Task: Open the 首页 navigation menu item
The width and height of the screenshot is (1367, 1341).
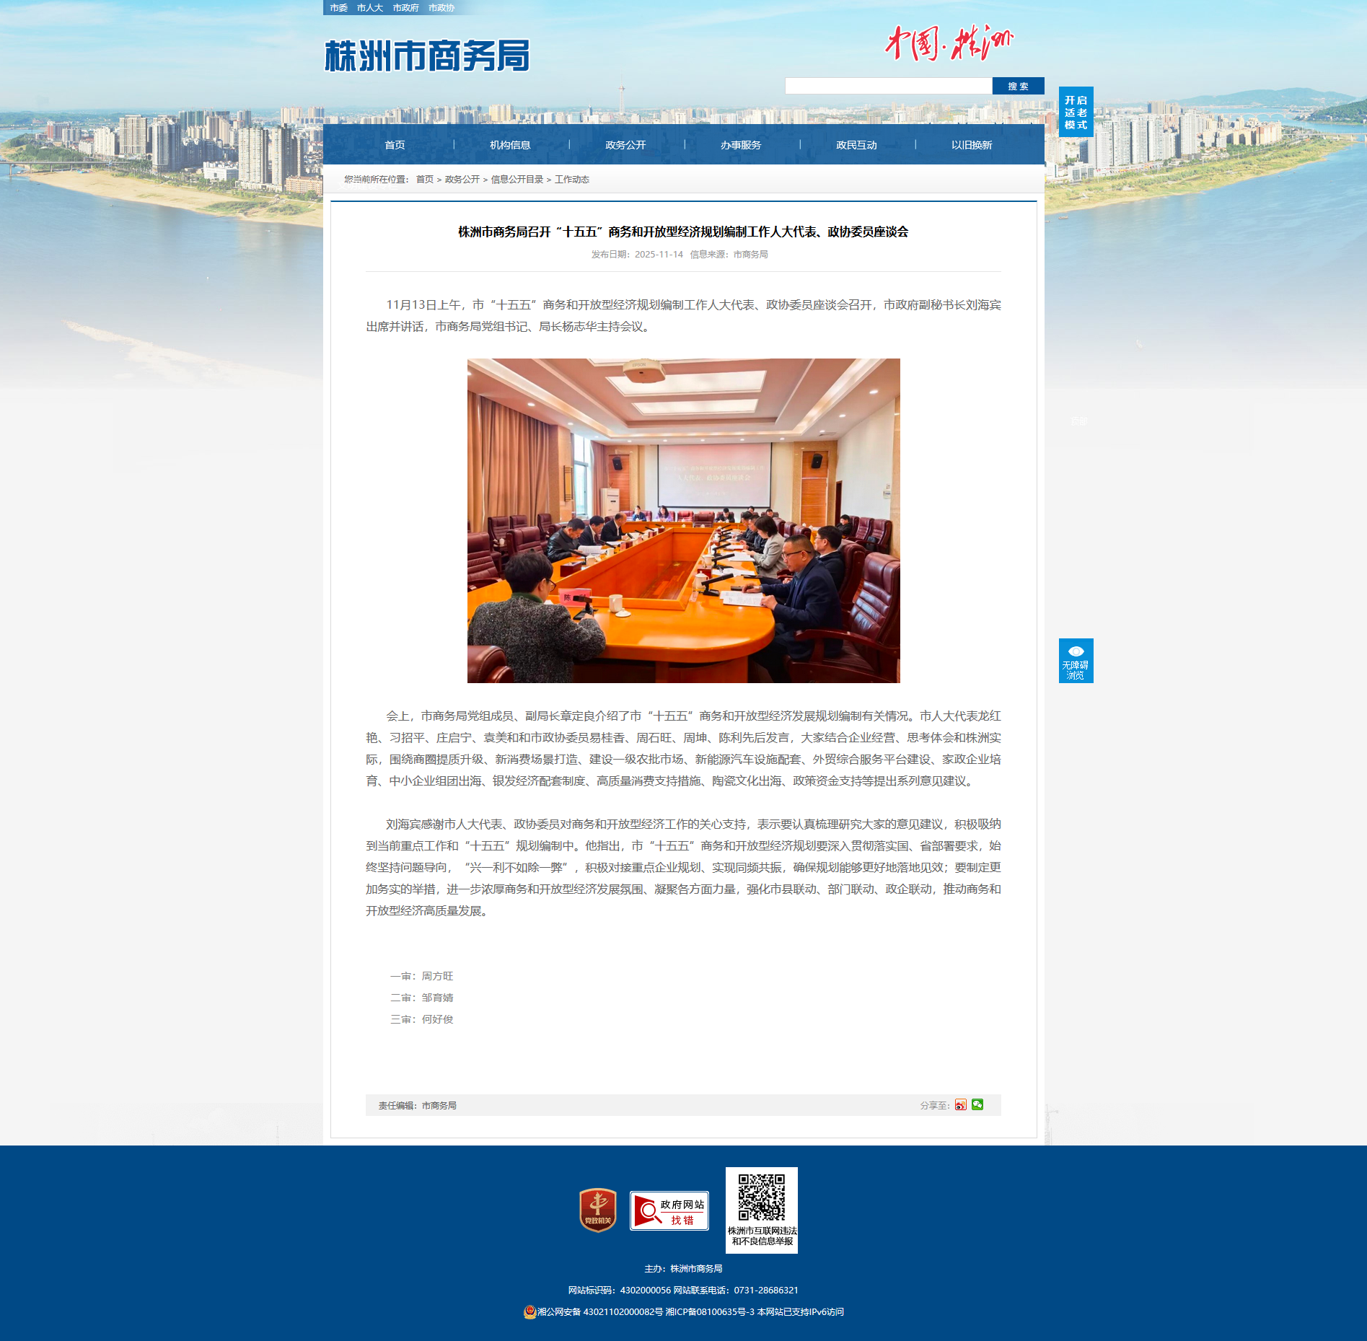Action: 395,145
